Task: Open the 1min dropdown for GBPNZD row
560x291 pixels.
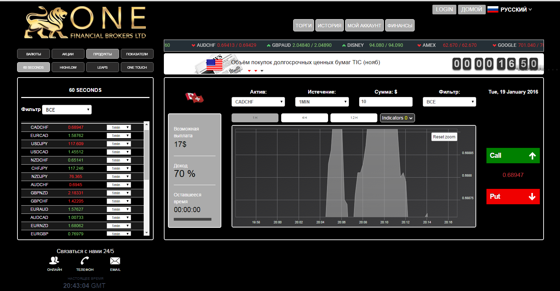Action: [x=119, y=193]
